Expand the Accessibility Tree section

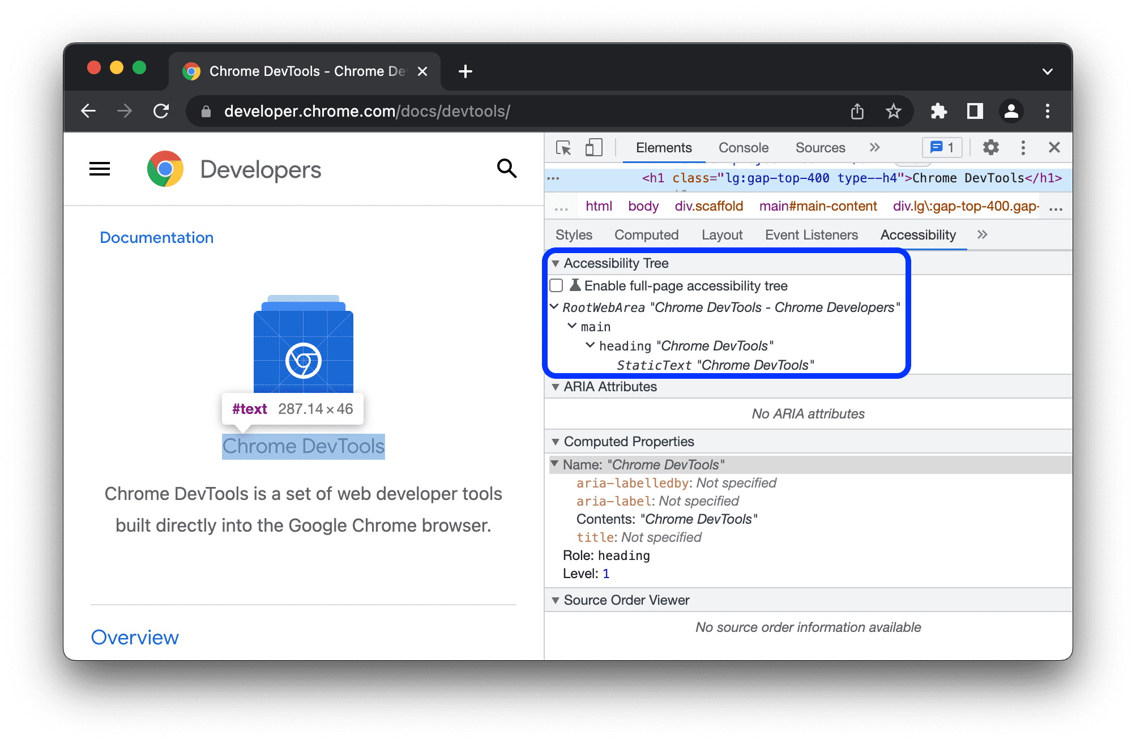coord(556,264)
